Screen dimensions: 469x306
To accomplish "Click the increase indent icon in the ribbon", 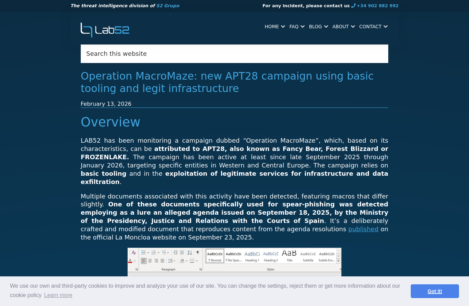I will pyautogui.click(x=182, y=253).
